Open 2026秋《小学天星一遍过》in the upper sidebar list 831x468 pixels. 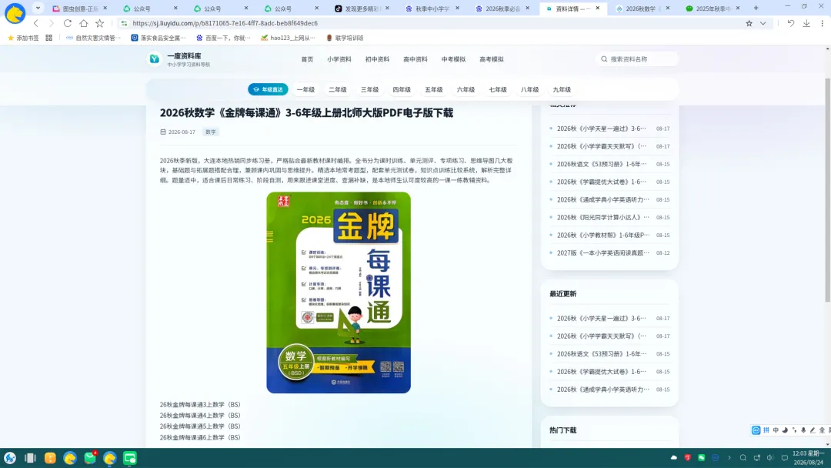click(602, 129)
